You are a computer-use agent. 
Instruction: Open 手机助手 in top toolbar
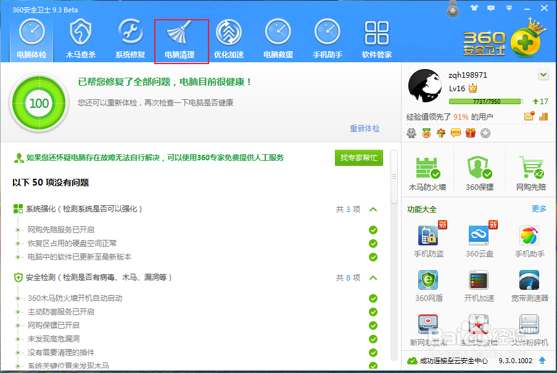pos(328,39)
